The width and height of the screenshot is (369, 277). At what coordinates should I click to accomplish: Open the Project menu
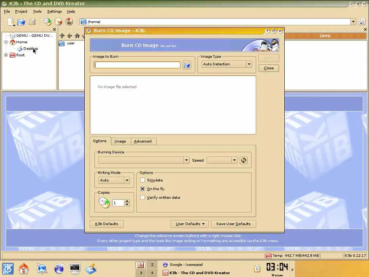click(x=21, y=11)
